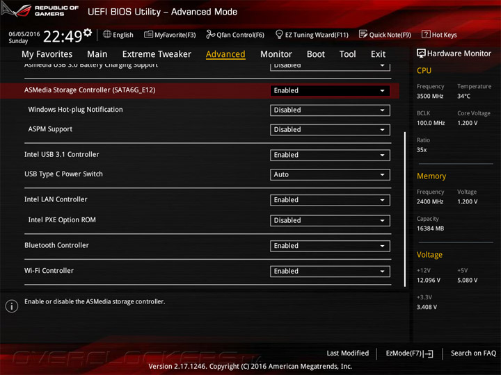Screen dimensions: 501x375
Task: Click the info icon beside help text
Action: (x=12, y=306)
